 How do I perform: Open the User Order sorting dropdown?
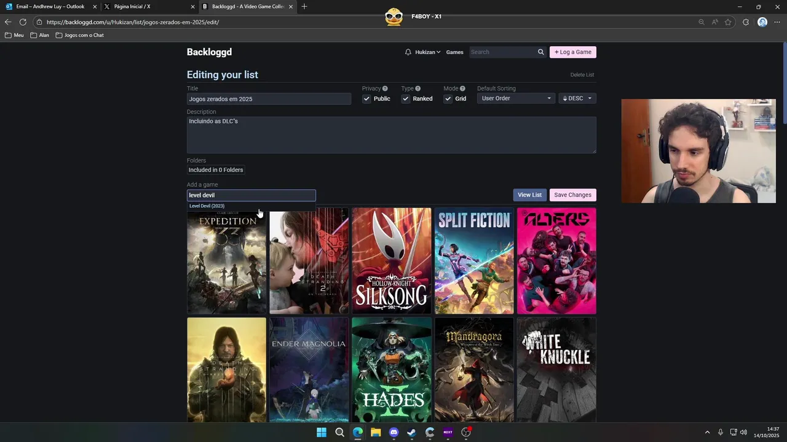[516, 98]
